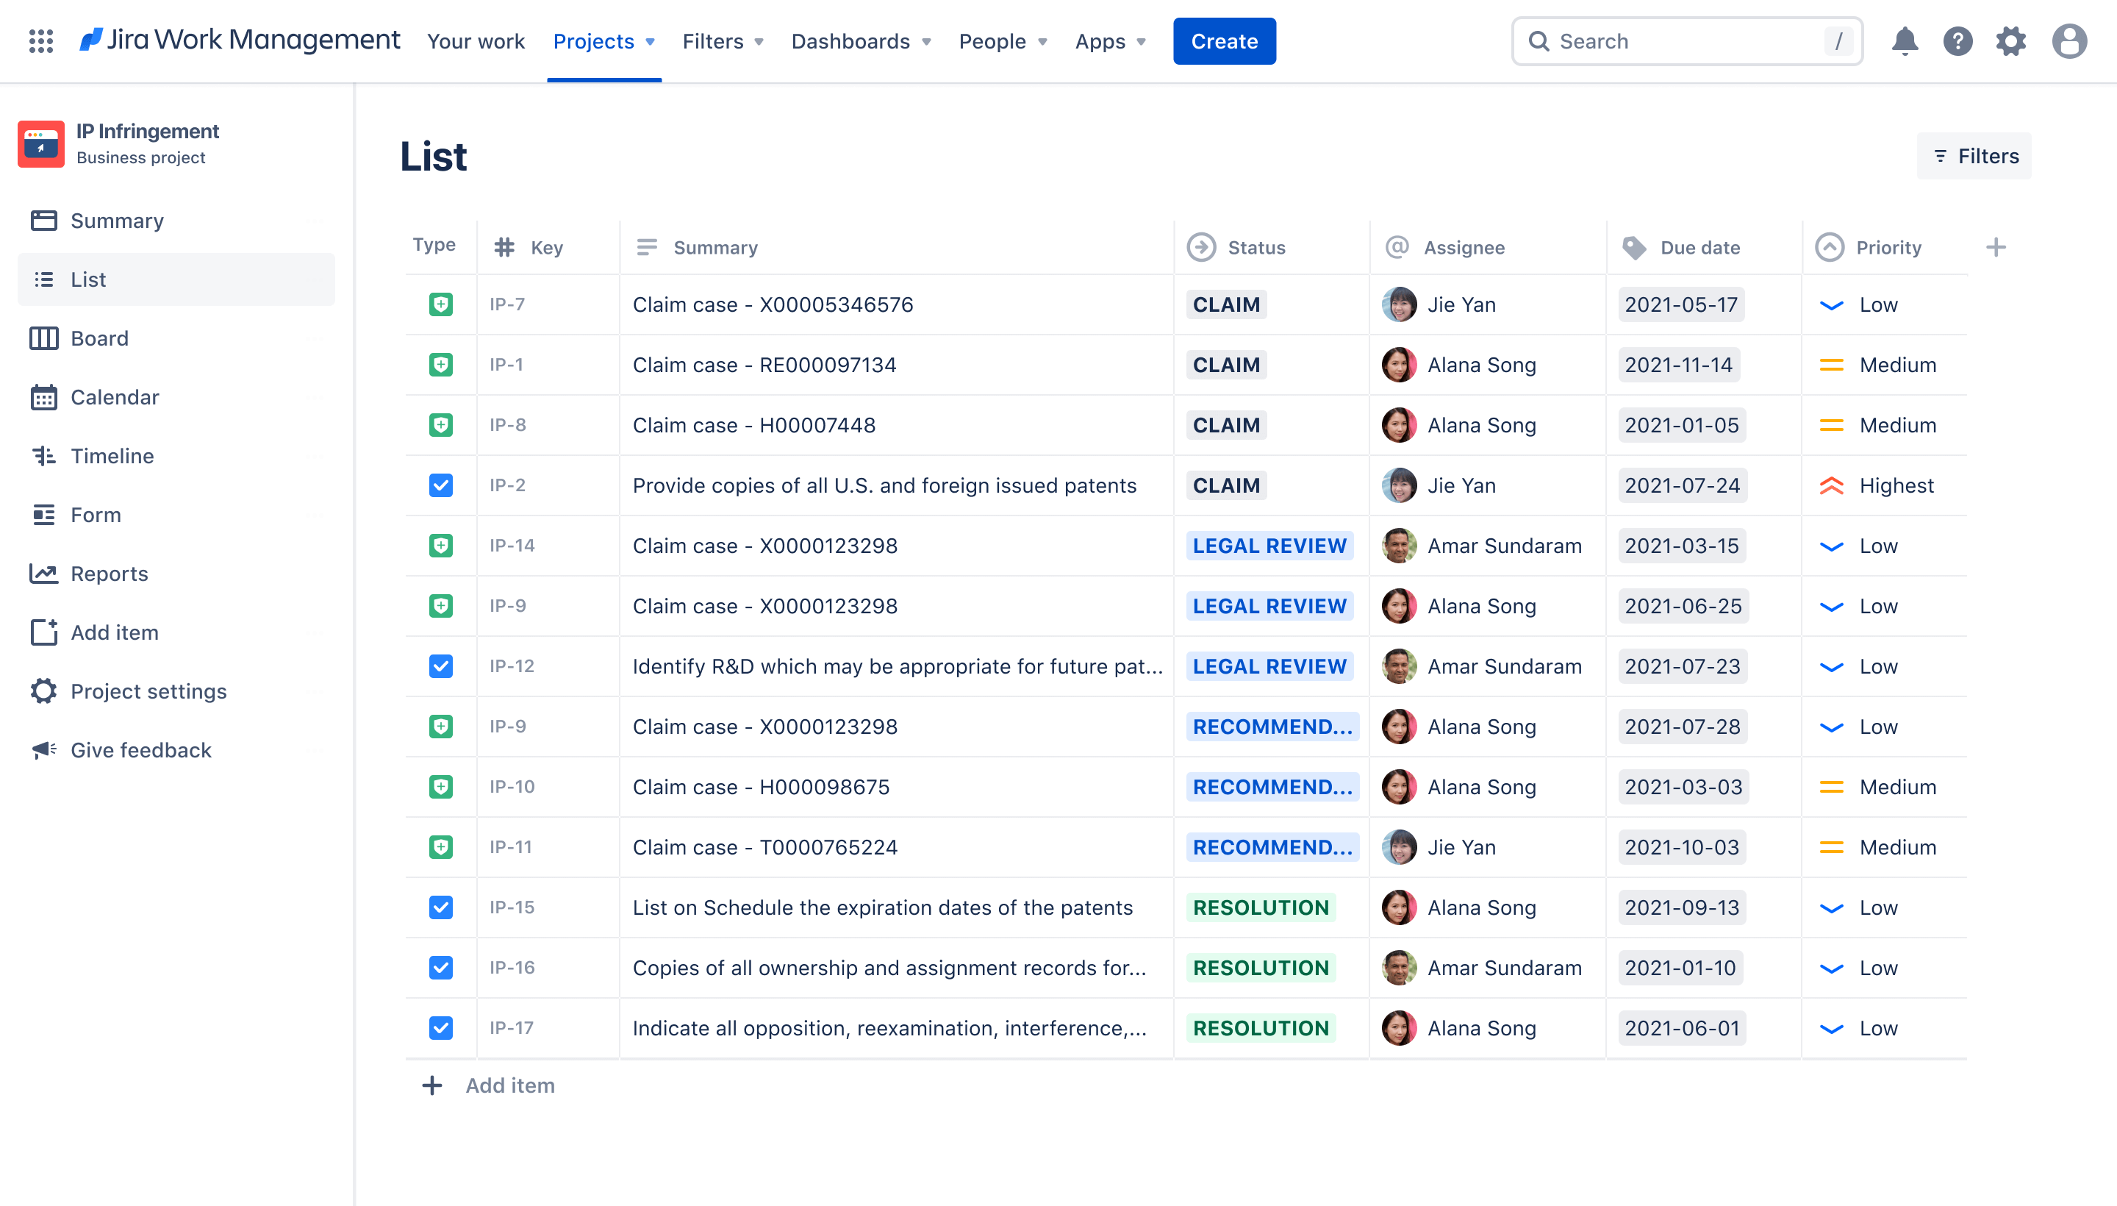Click the Create button
The image size is (2117, 1206).
[x=1224, y=40]
